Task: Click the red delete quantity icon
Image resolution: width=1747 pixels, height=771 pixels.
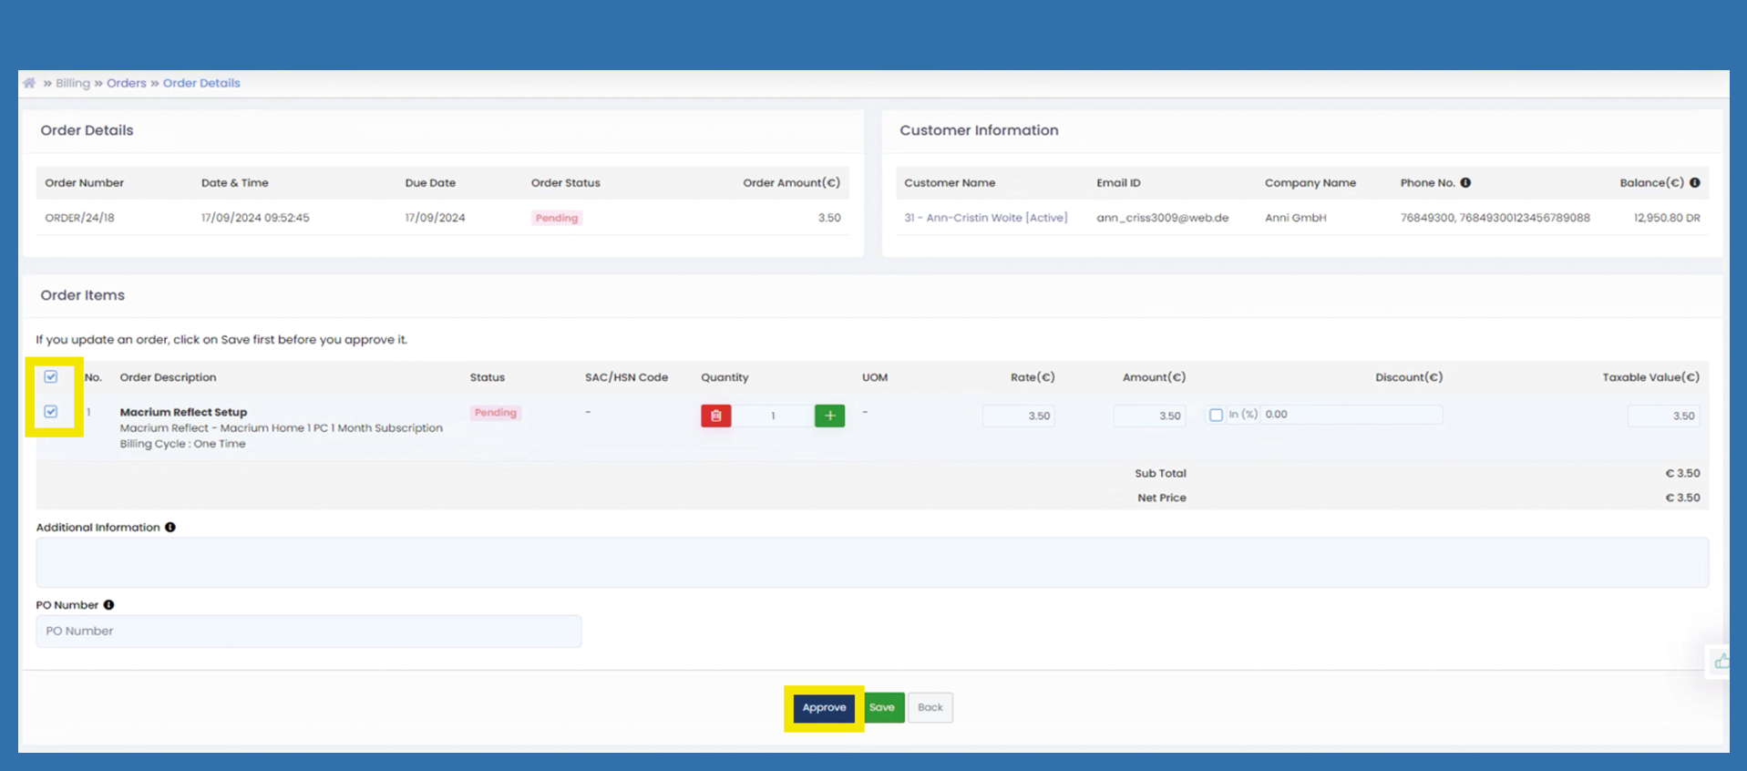Action: pyautogui.click(x=715, y=416)
